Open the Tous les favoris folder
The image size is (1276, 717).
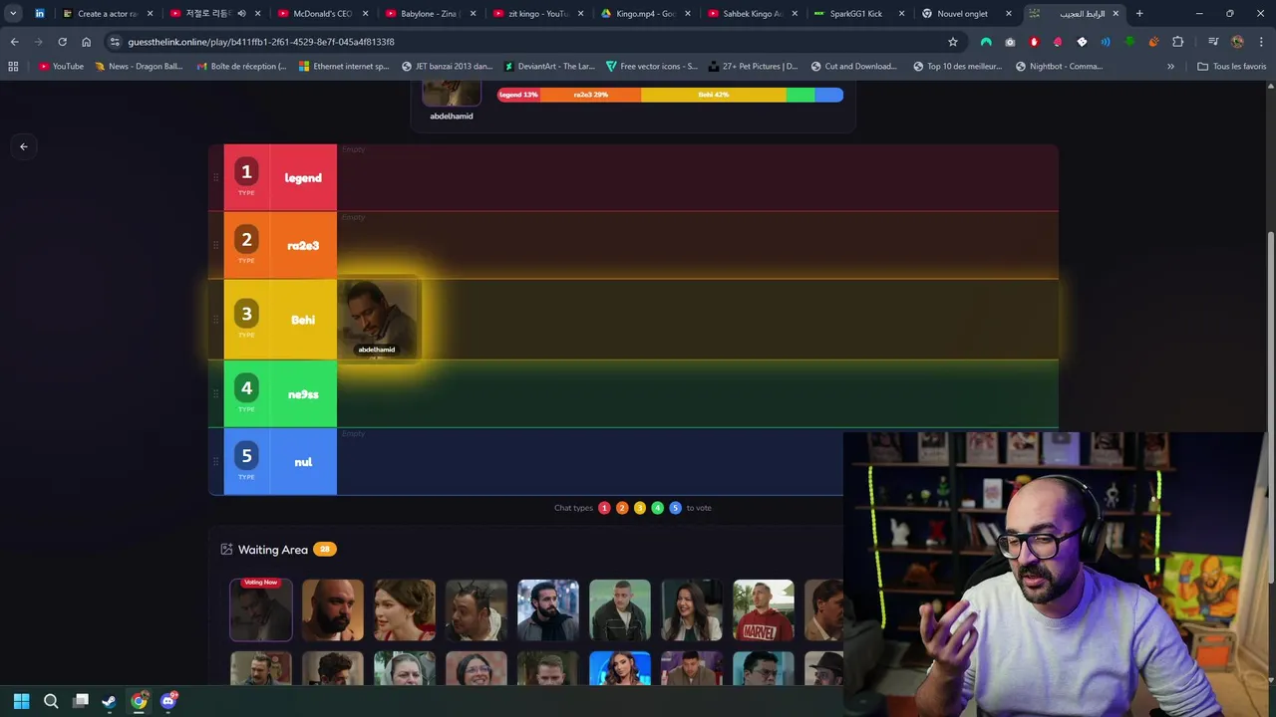pyautogui.click(x=1231, y=67)
